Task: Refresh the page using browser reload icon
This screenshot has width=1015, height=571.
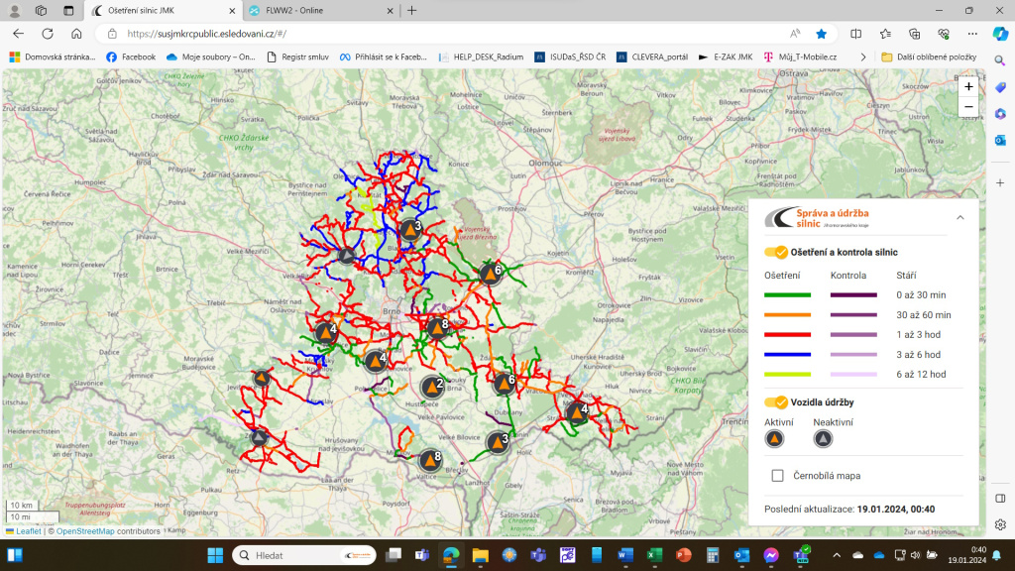Action: tap(48, 33)
